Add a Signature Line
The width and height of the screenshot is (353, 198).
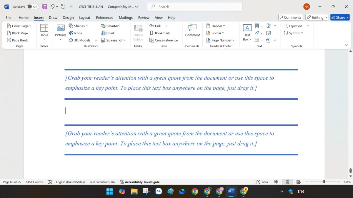[x=268, y=26]
